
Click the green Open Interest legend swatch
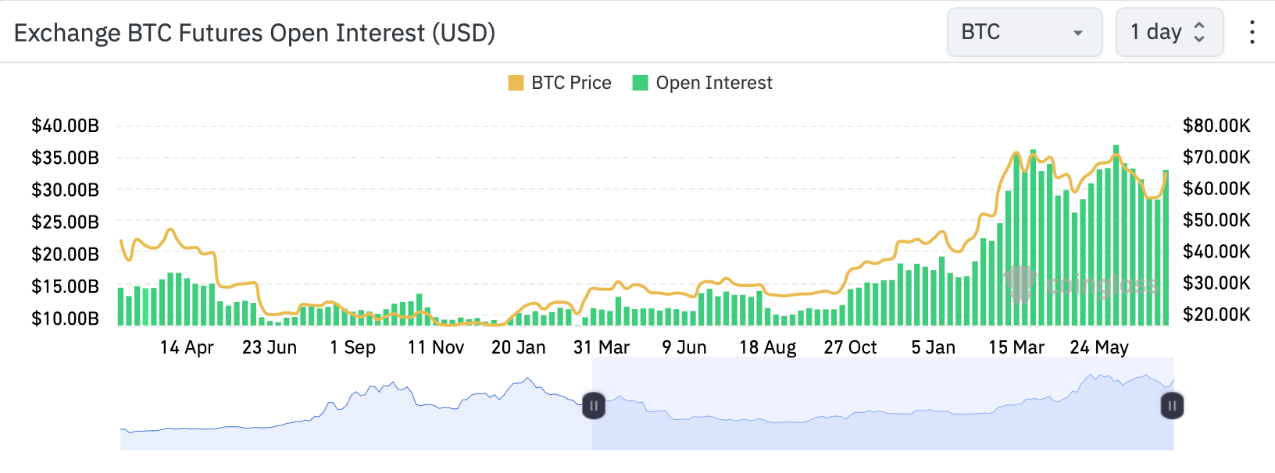click(x=641, y=83)
